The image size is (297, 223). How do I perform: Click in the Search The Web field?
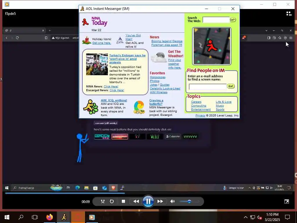216,20
